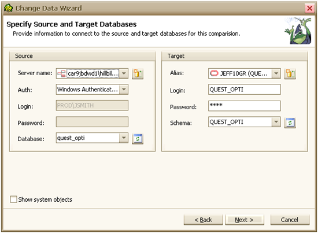
Task: Click the Target Login input field
Action: (245, 90)
